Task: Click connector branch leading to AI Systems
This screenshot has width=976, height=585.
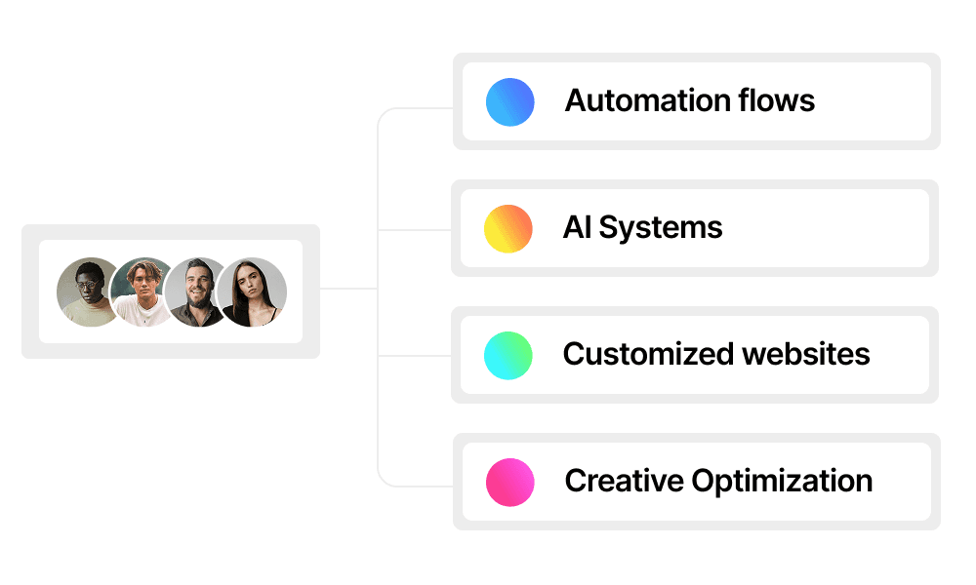Action: (x=415, y=230)
